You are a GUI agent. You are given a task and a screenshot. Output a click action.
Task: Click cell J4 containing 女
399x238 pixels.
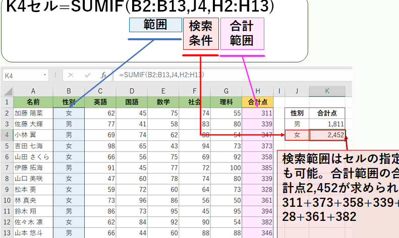point(297,134)
